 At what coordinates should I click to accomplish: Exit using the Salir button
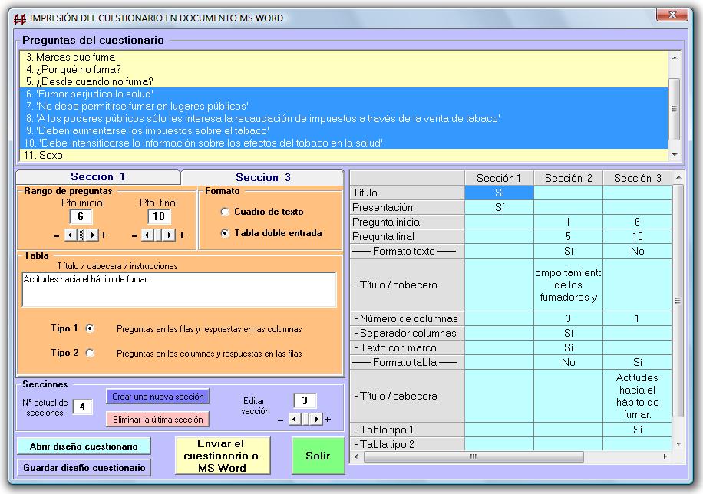point(318,456)
